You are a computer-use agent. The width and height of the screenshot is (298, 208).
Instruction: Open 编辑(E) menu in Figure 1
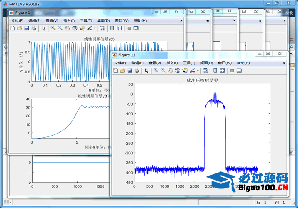click(x=35, y=20)
